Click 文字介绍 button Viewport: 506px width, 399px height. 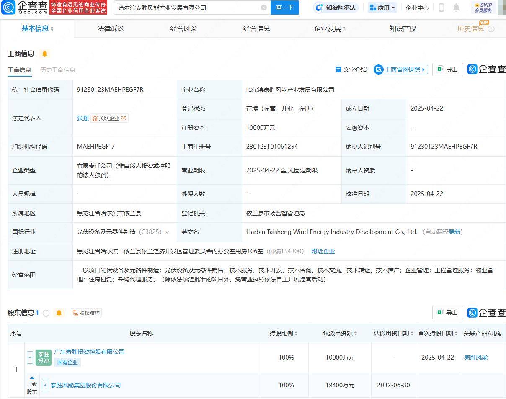351,70
